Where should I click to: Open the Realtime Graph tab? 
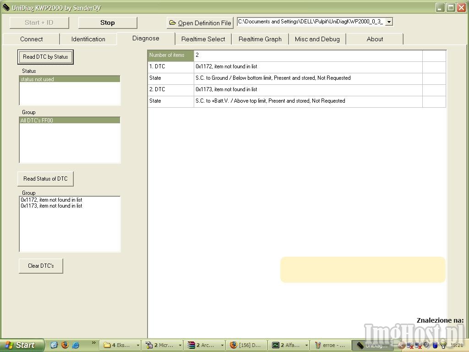[260, 39]
